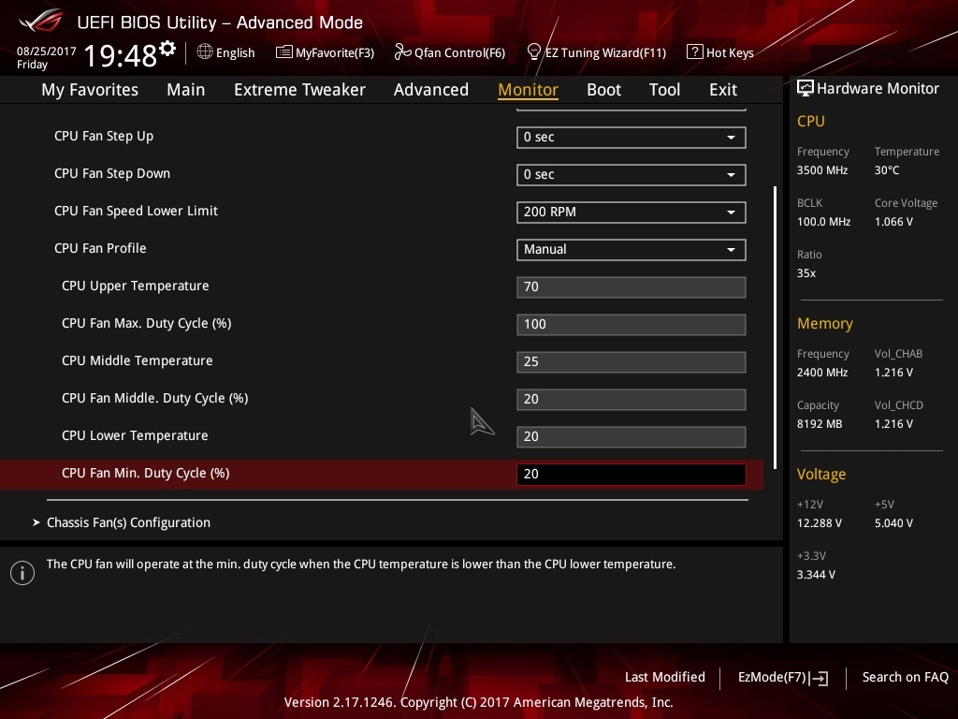Click the Hot Keys question mark icon
Image resolution: width=958 pixels, height=719 pixels.
click(x=695, y=52)
